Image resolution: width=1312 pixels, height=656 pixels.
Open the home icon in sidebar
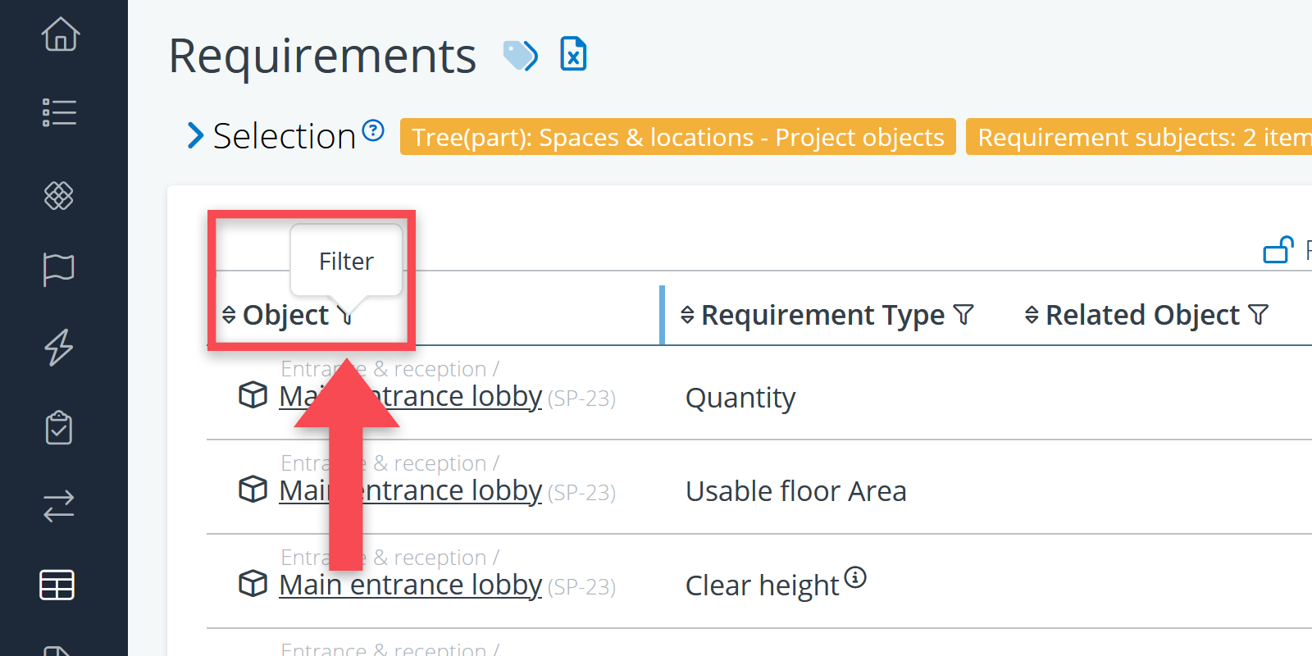point(61,34)
